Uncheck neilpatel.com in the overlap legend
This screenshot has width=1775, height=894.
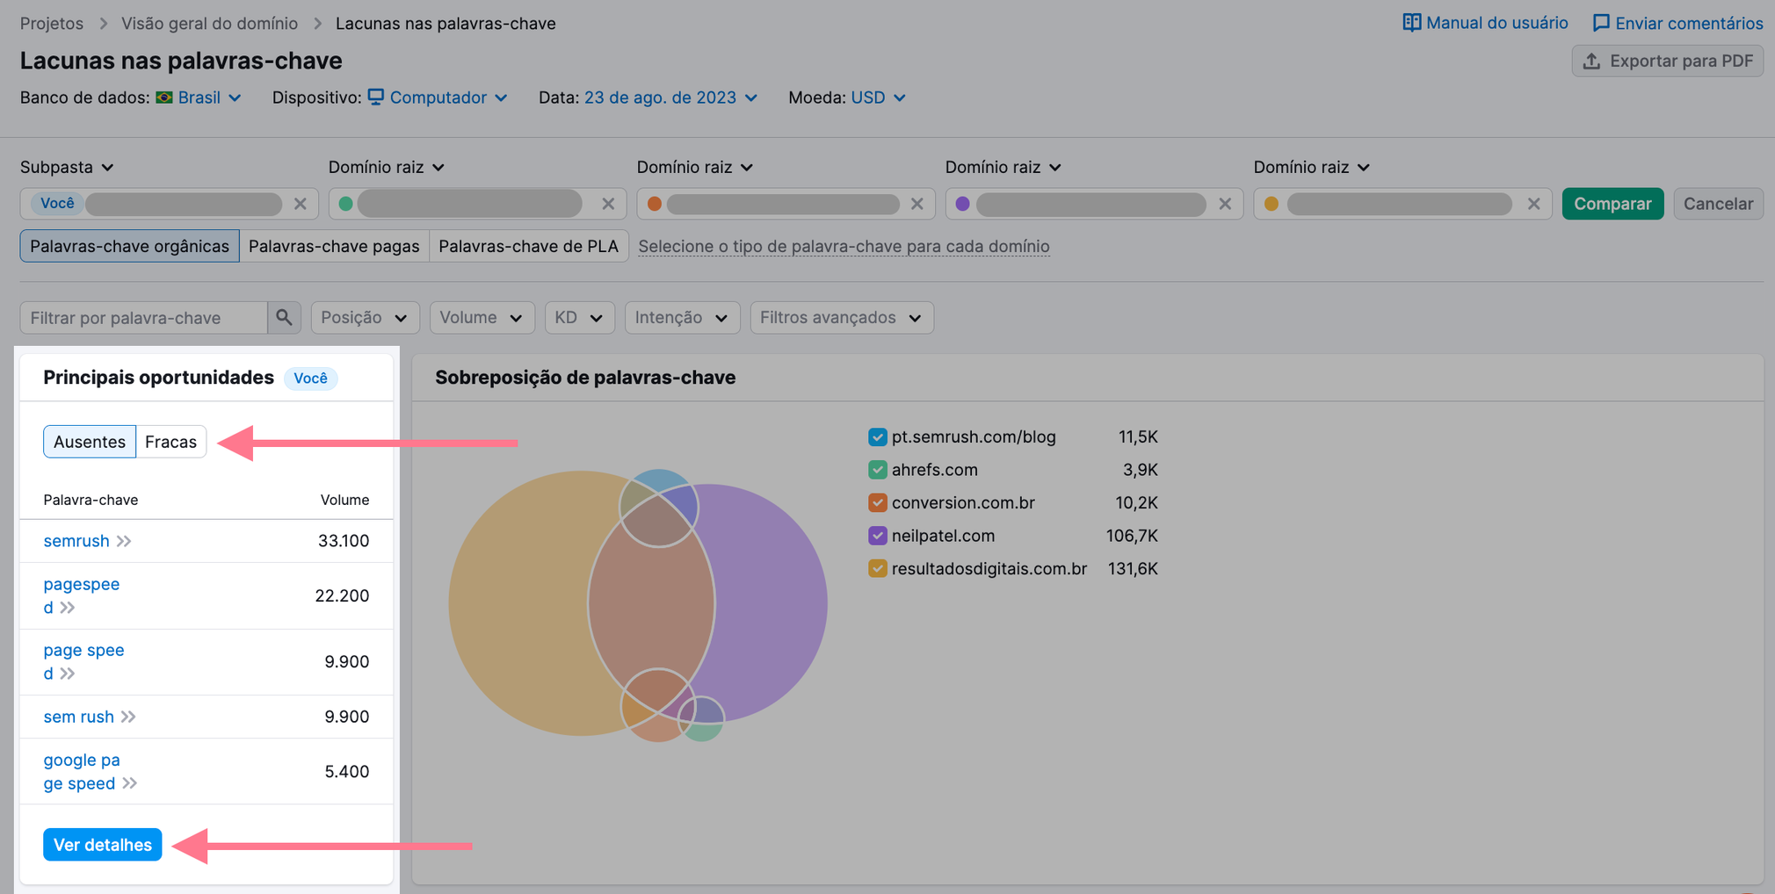[877, 536]
